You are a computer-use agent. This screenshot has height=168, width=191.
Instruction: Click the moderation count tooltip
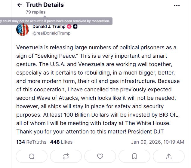coord(56,21)
